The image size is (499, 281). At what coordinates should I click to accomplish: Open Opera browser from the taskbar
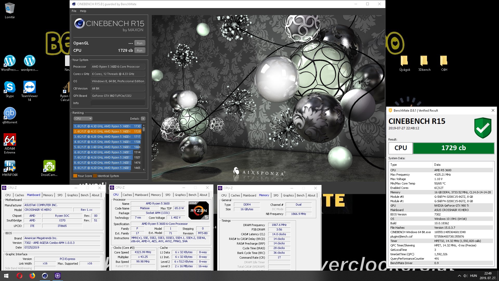19,276
